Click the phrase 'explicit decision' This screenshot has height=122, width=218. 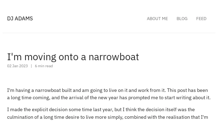(49, 110)
